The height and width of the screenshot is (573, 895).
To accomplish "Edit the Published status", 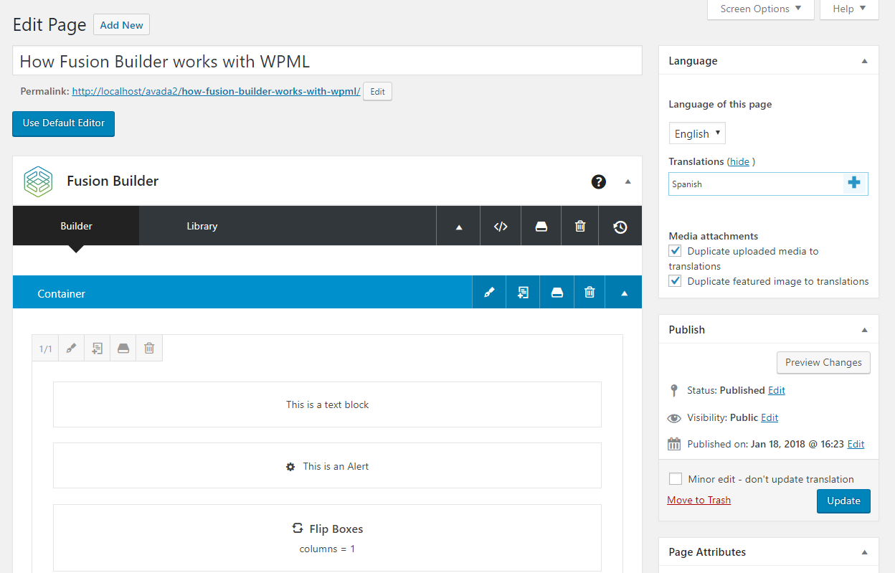I will click(x=777, y=390).
